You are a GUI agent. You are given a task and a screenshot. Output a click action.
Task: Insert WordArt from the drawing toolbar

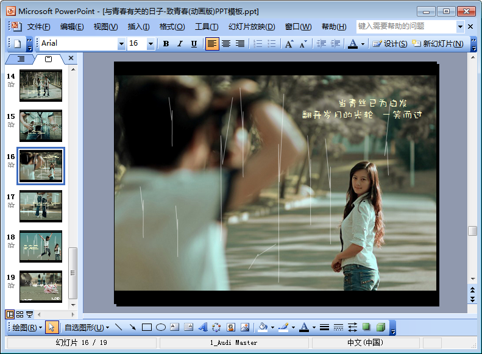click(x=202, y=327)
